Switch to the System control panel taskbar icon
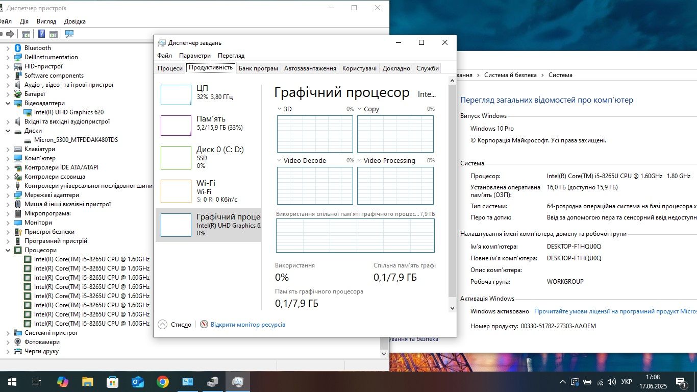The image size is (697, 392). [188, 382]
